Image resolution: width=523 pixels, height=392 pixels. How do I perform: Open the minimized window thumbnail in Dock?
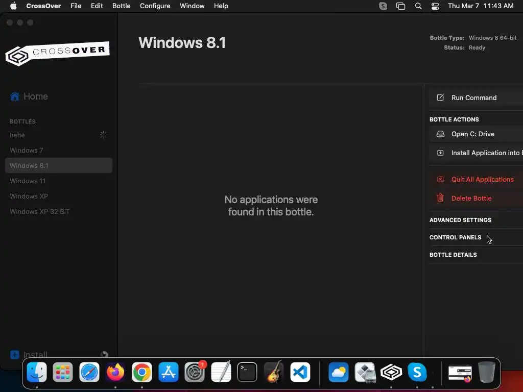tap(460, 373)
